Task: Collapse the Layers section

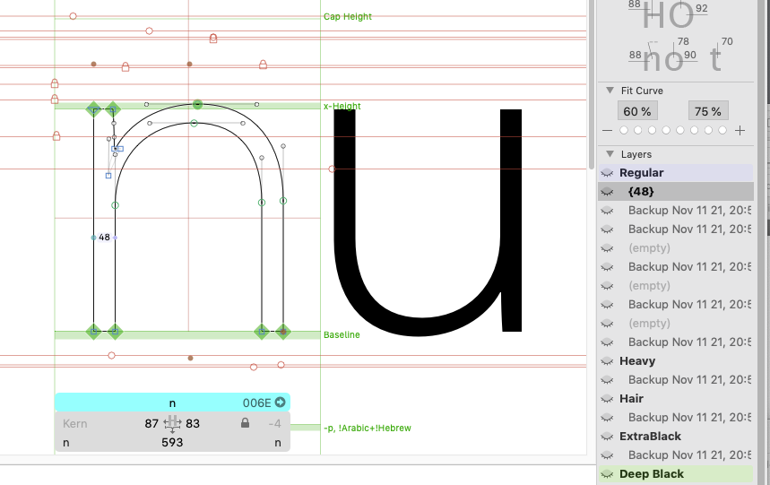Action: tap(609, 155)
